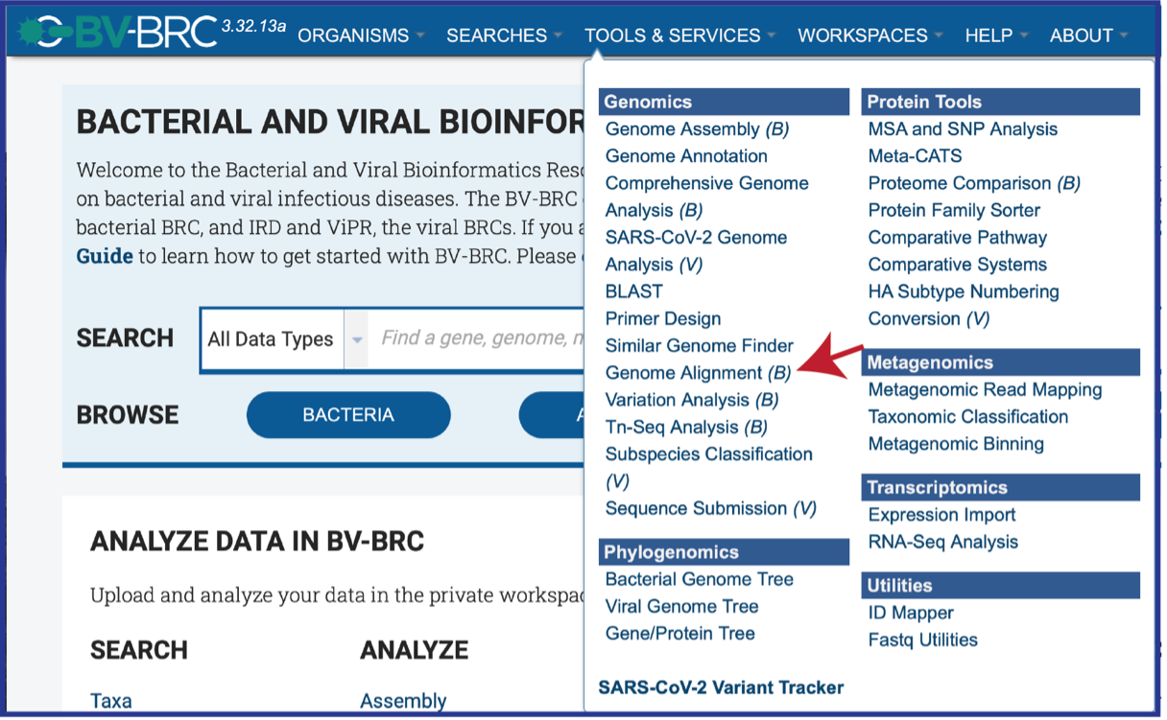Screen dimensions: 1167x720
Task: Select Bacterial Genome Tree
Action: pyautogui.click(x=699, y=579)
